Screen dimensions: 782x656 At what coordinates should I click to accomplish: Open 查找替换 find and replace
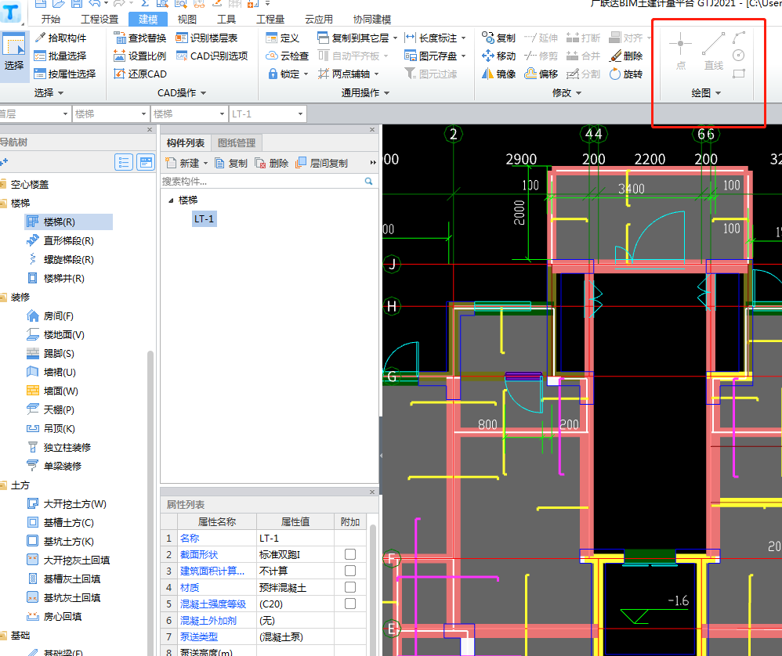(140, 38)
